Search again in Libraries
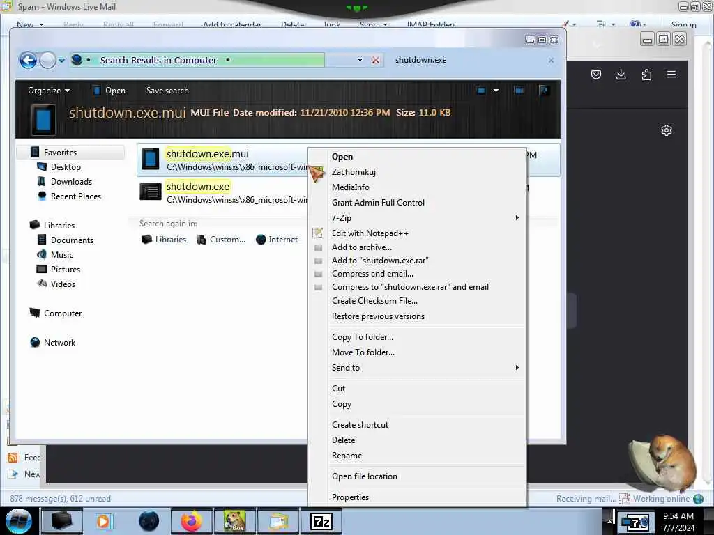The width and height of the screenshot is (714, 535). [x=164, y=240]
